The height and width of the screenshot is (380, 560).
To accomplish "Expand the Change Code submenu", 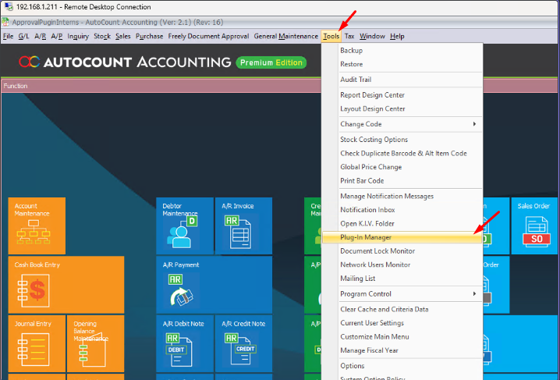I will pyautogui.click(x=402, y=124).
